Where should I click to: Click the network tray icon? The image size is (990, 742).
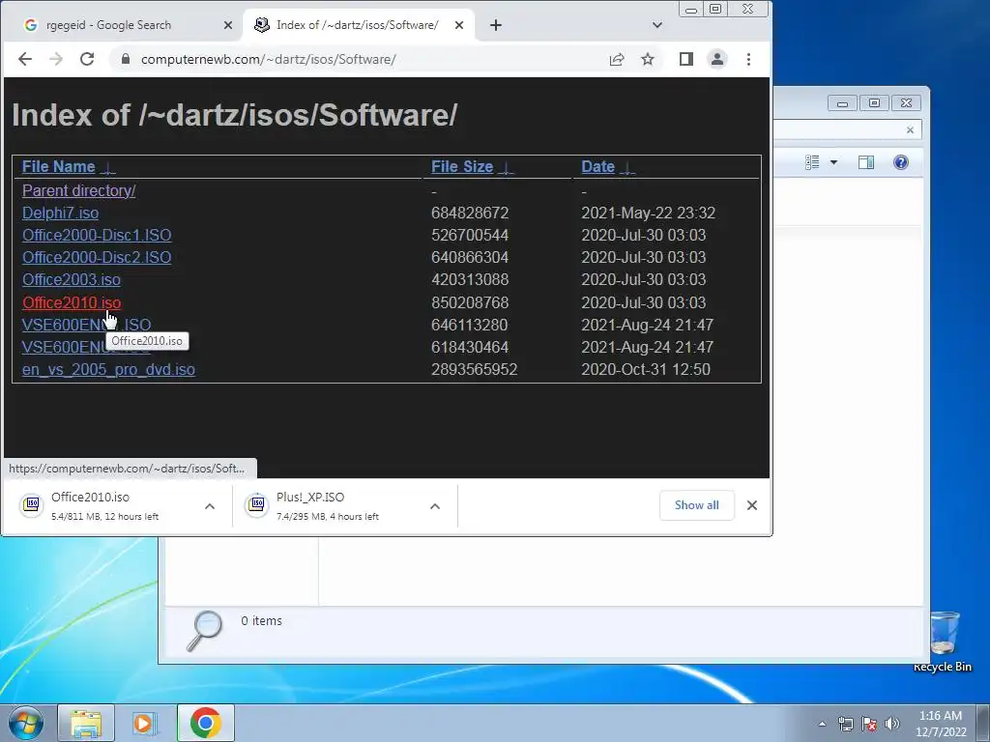(845, 724)
